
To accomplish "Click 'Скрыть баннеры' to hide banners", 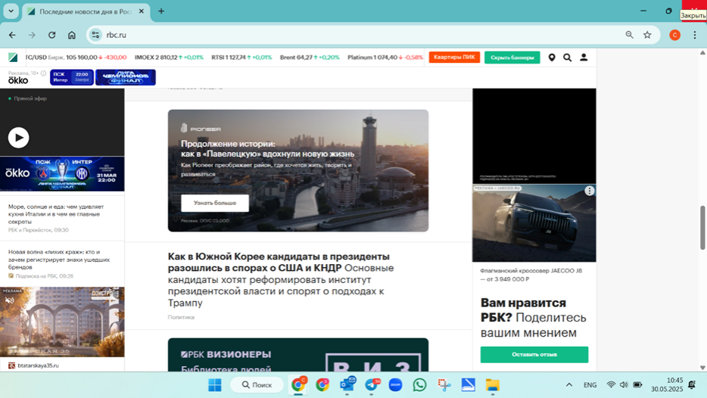I will 512,58.
